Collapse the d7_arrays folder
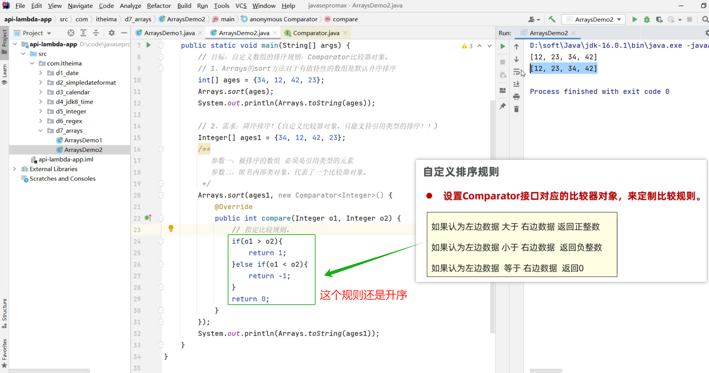The height and width of the screenshot is (373, 709). 41,131
